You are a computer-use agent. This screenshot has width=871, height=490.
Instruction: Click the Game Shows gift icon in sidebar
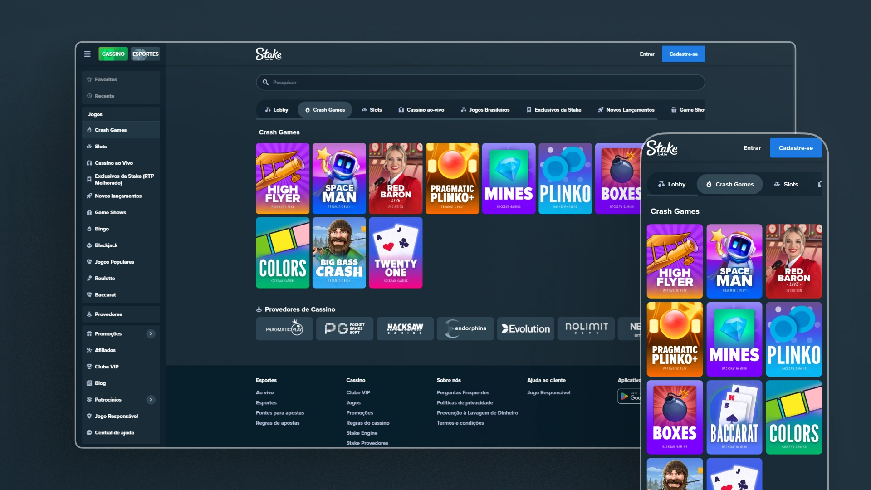89,212
